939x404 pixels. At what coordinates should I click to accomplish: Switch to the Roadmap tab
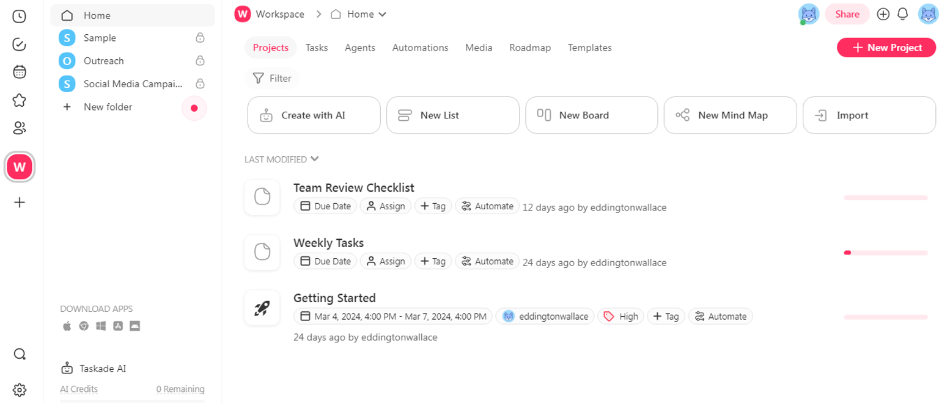pos(530,48)
